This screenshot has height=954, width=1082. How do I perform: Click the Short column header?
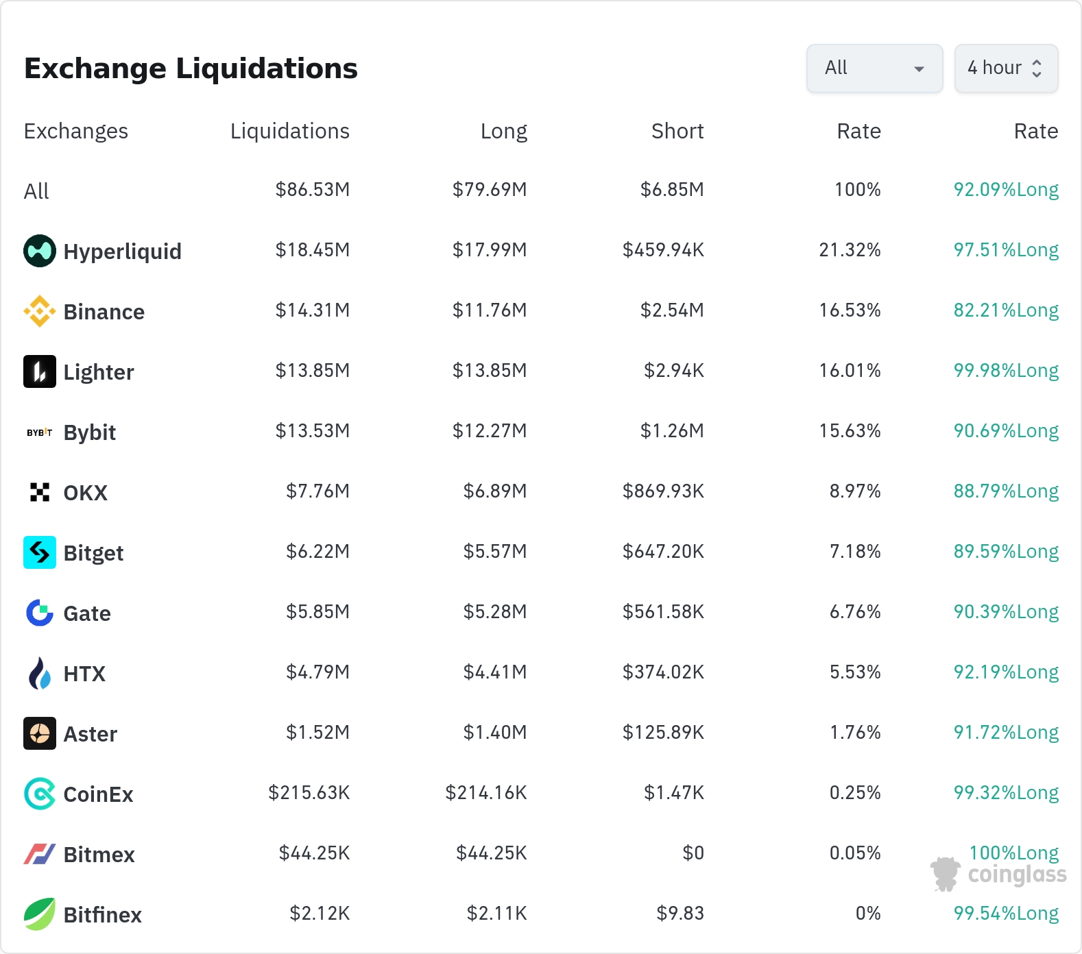tap(677, 131)
